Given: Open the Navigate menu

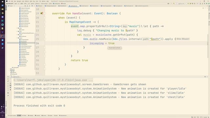Looking at the screenshot, I should click(19, 1).
